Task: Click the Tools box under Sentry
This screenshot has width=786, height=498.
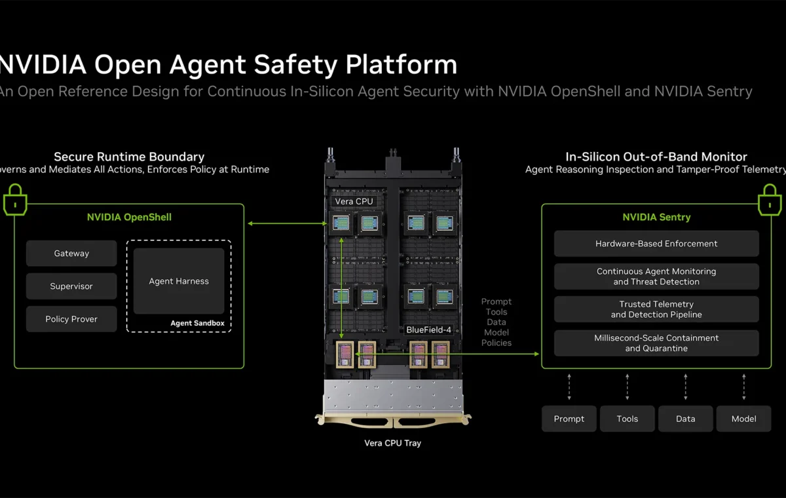Action: click(x=627, y=419)
